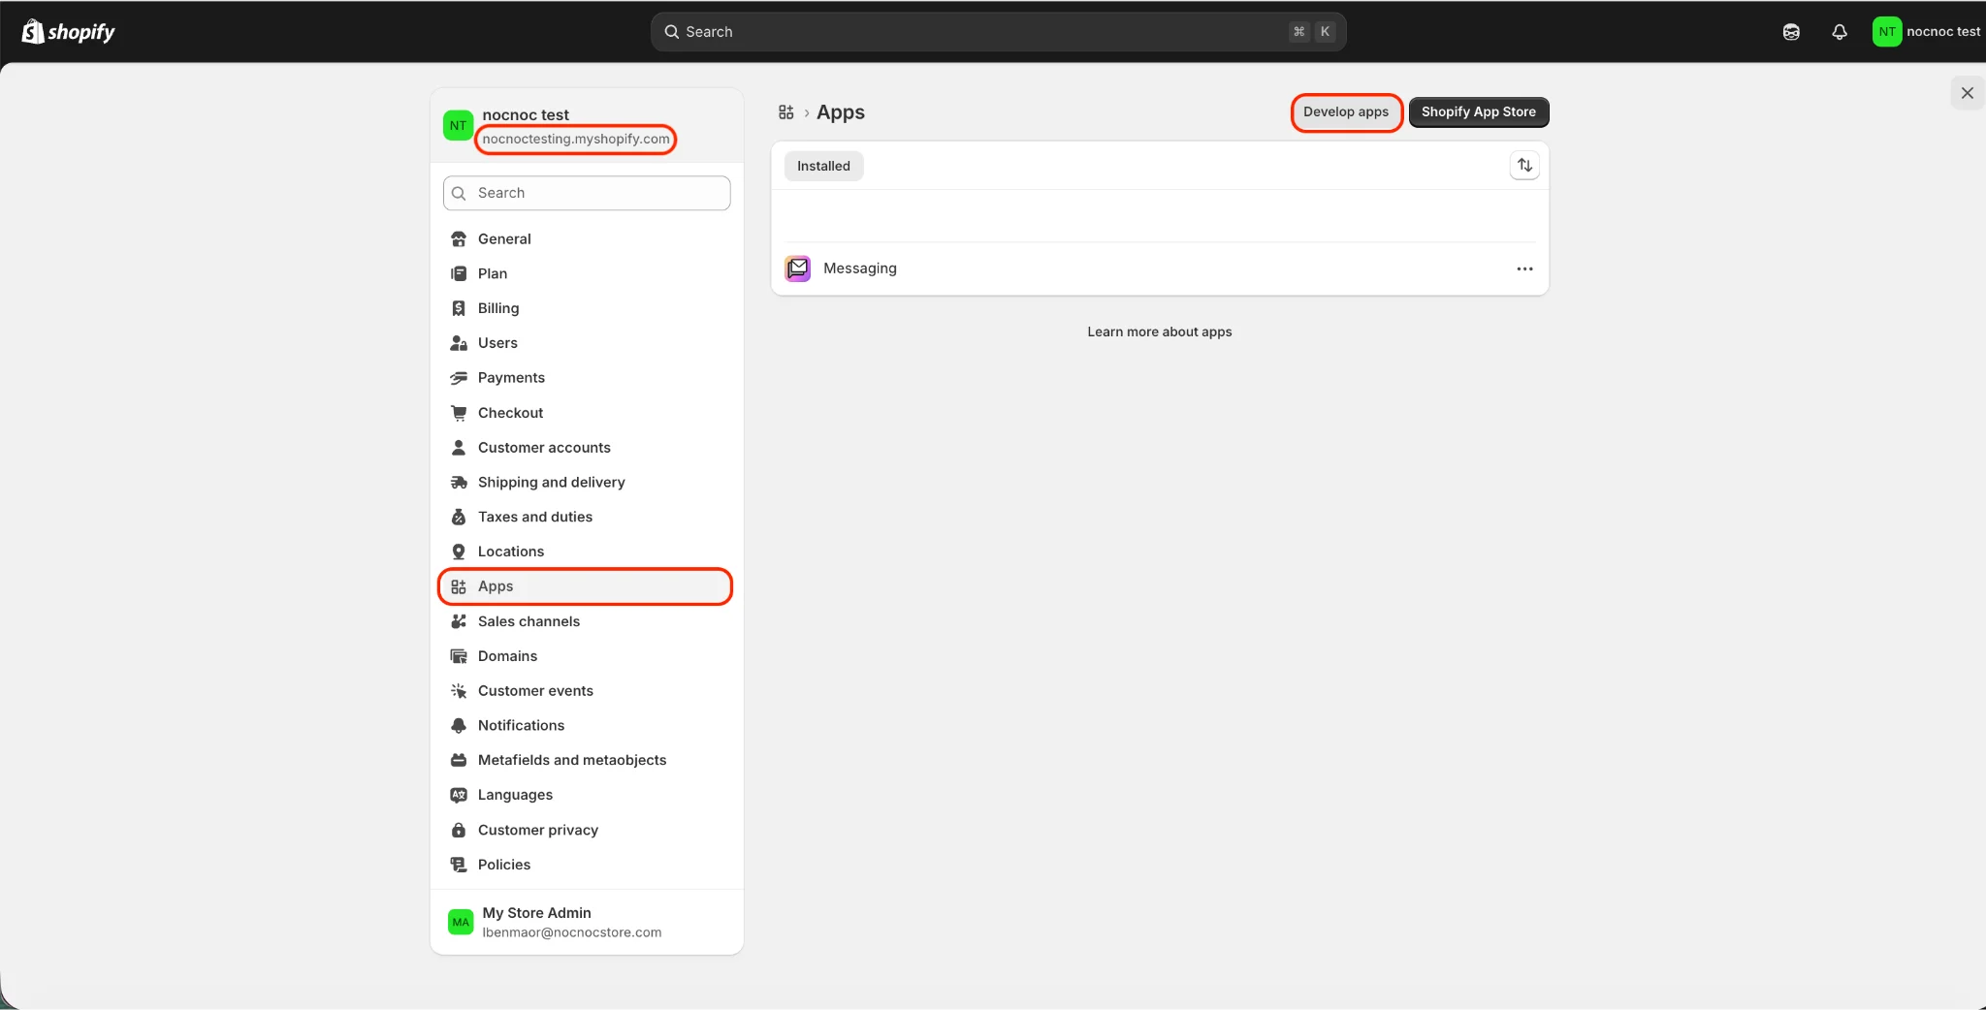This screenshot has width=1986, height=1010.
Task: Open Customer accounts settings
Action: click(586, 448)
